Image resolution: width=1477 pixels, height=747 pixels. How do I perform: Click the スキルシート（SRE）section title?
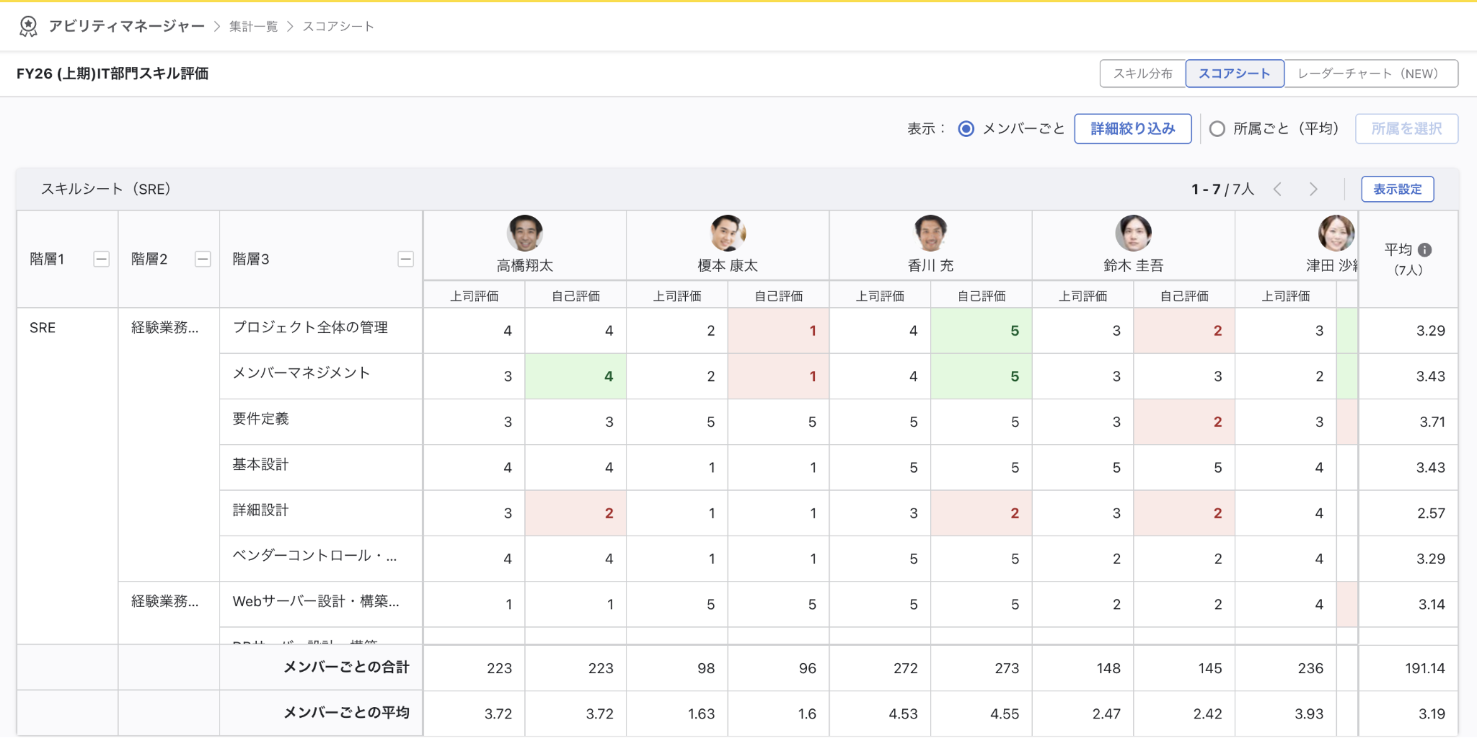[105, 189]
